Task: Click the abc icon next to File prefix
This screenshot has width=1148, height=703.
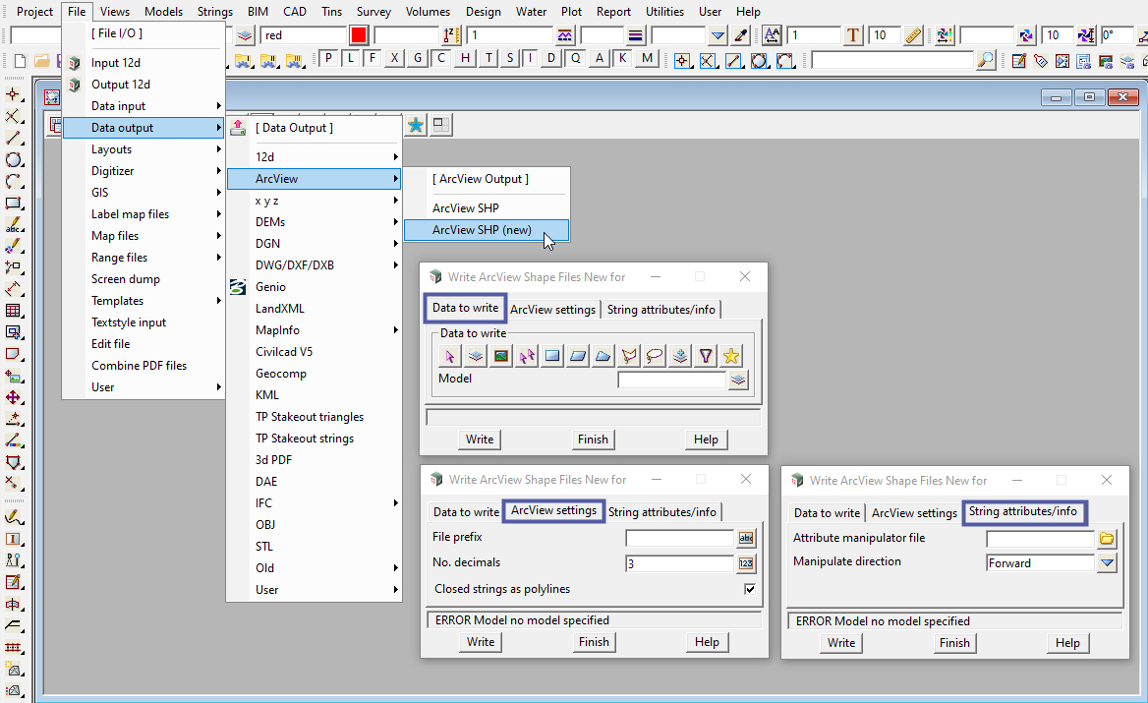Action: coord(747,538)
